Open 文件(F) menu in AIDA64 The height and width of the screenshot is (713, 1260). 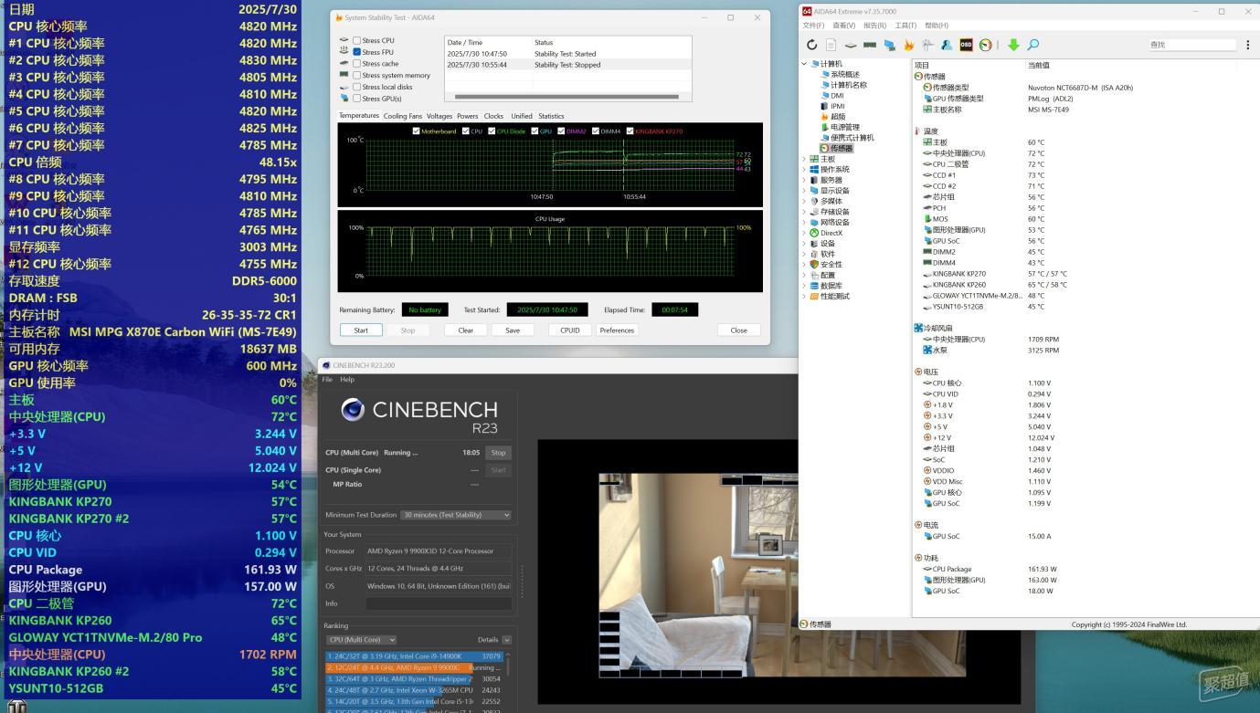coord(813,26)
